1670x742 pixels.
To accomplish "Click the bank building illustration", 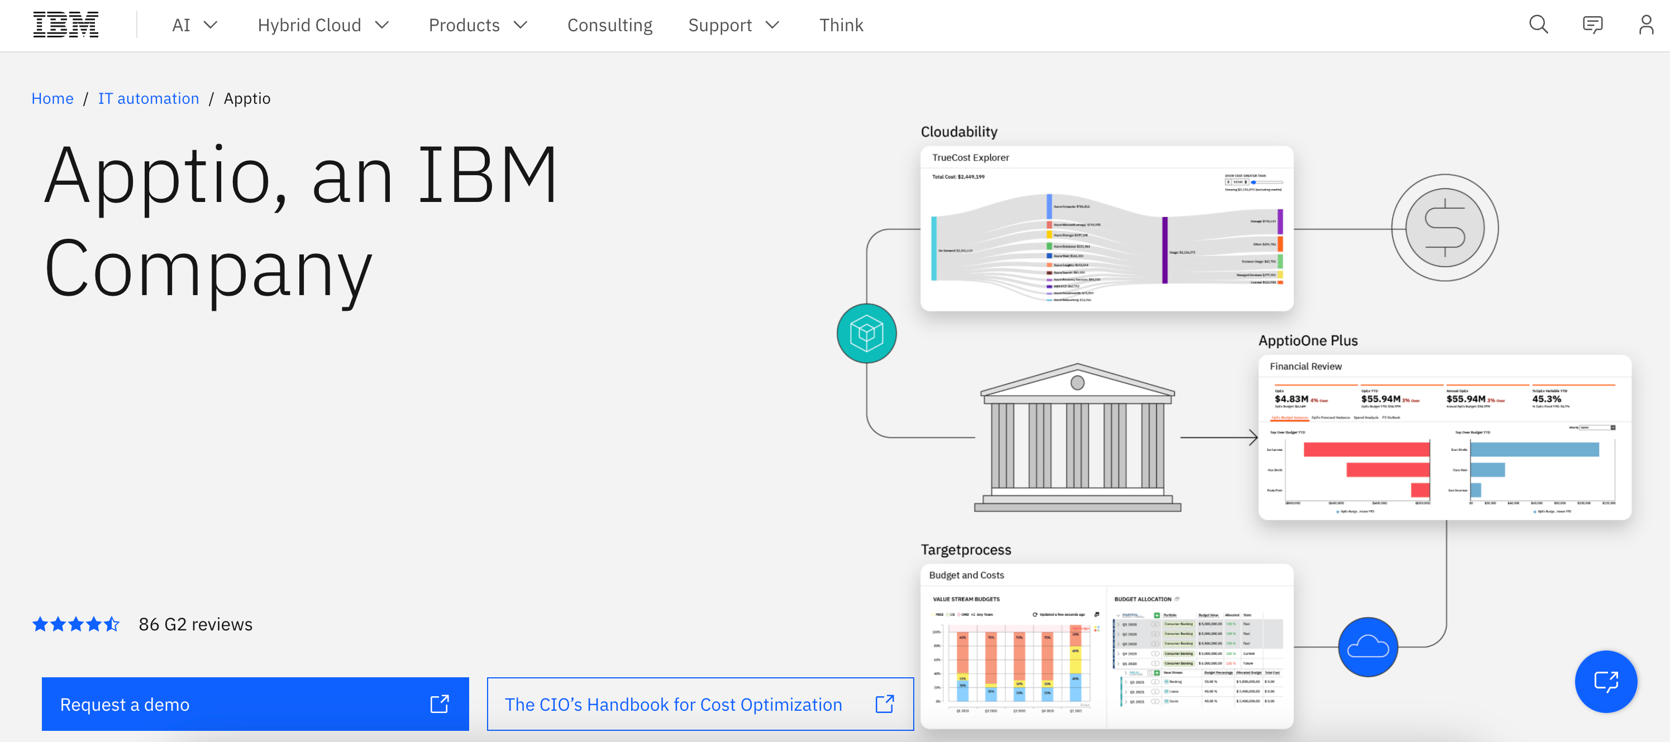I will point(1077,438).
